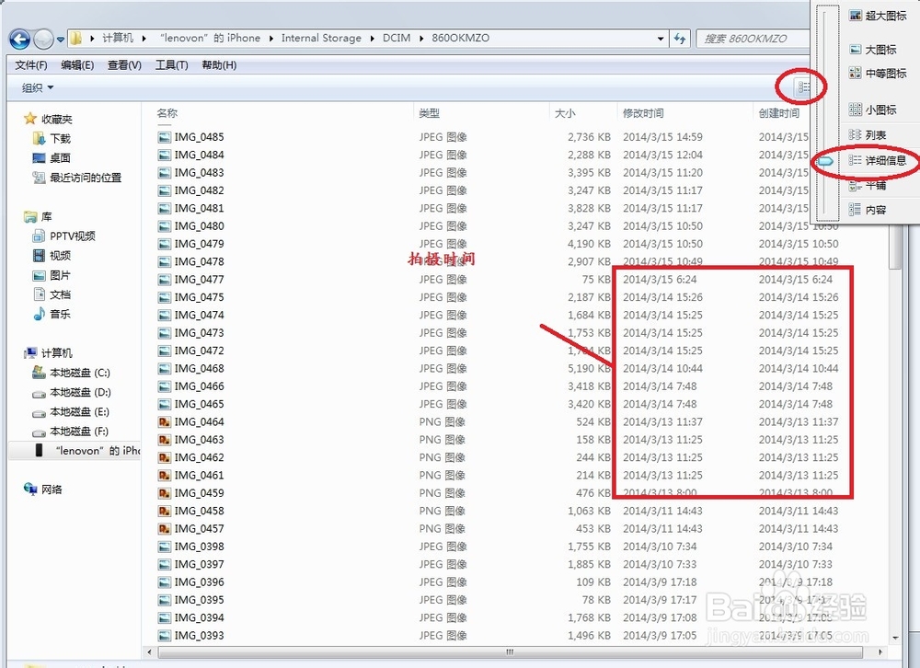Open the address bar history dropdown
The height and width of the screenshot is (668, 920).
point(661,39)
